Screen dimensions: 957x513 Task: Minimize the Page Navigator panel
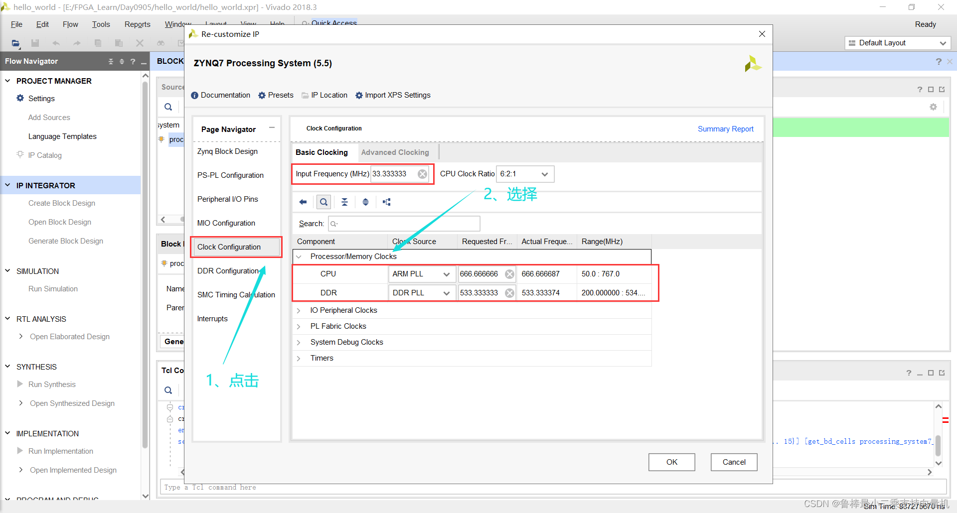point(272,128)
